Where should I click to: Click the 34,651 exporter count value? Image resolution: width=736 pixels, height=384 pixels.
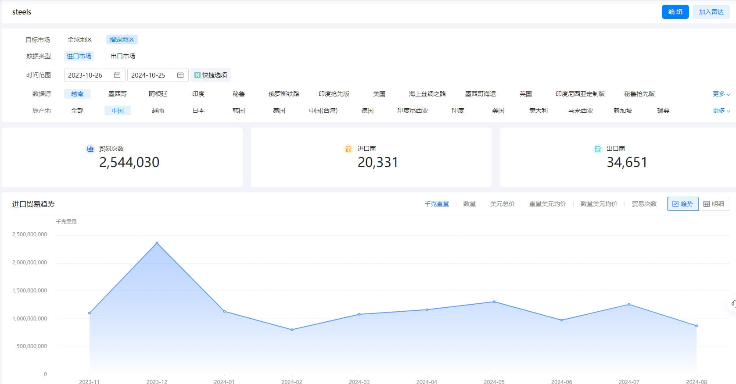627,163
